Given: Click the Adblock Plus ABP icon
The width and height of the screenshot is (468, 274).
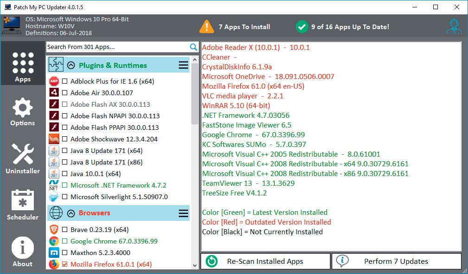Looking at the screenshot, I should click(54, 81).
